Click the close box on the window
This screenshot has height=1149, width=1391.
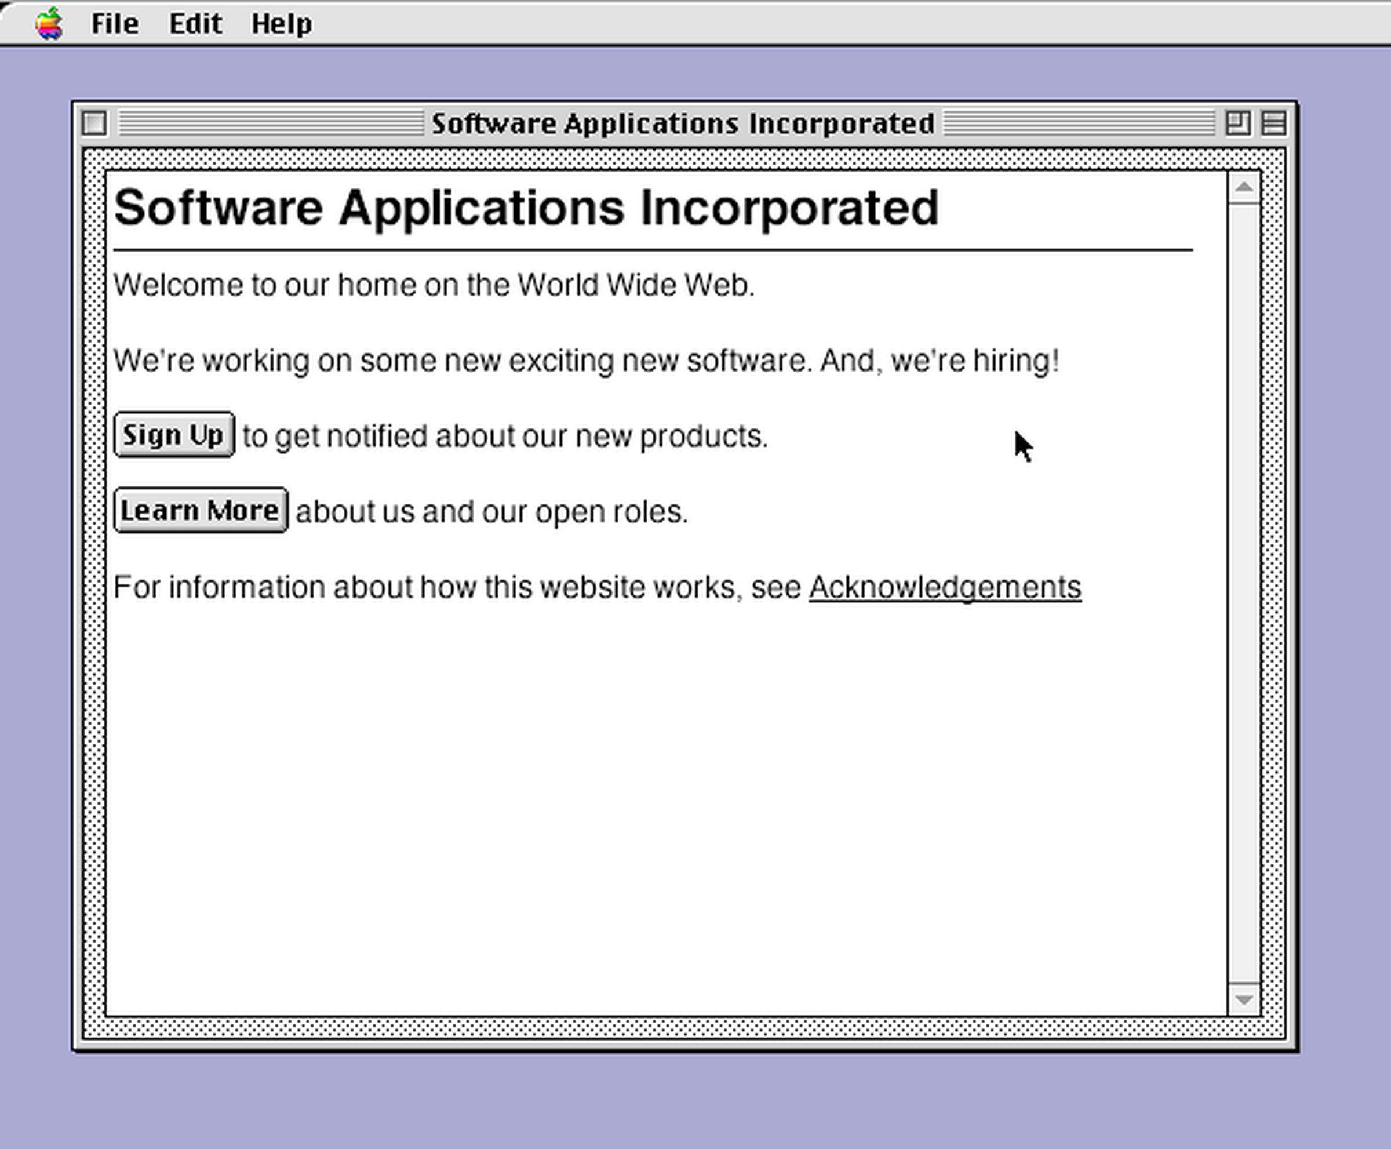click(x=94, y=122)
